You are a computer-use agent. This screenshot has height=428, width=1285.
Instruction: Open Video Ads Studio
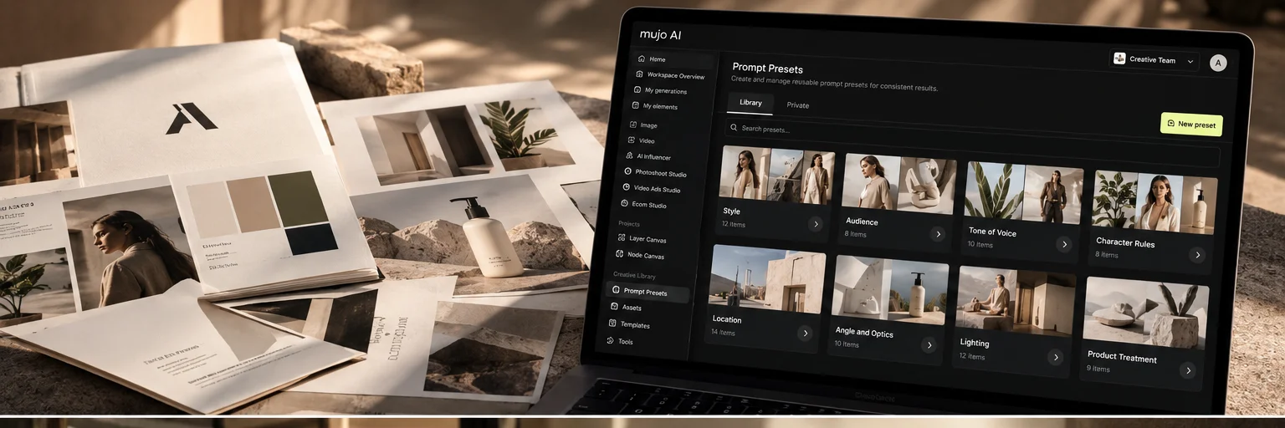pos(652,189)
